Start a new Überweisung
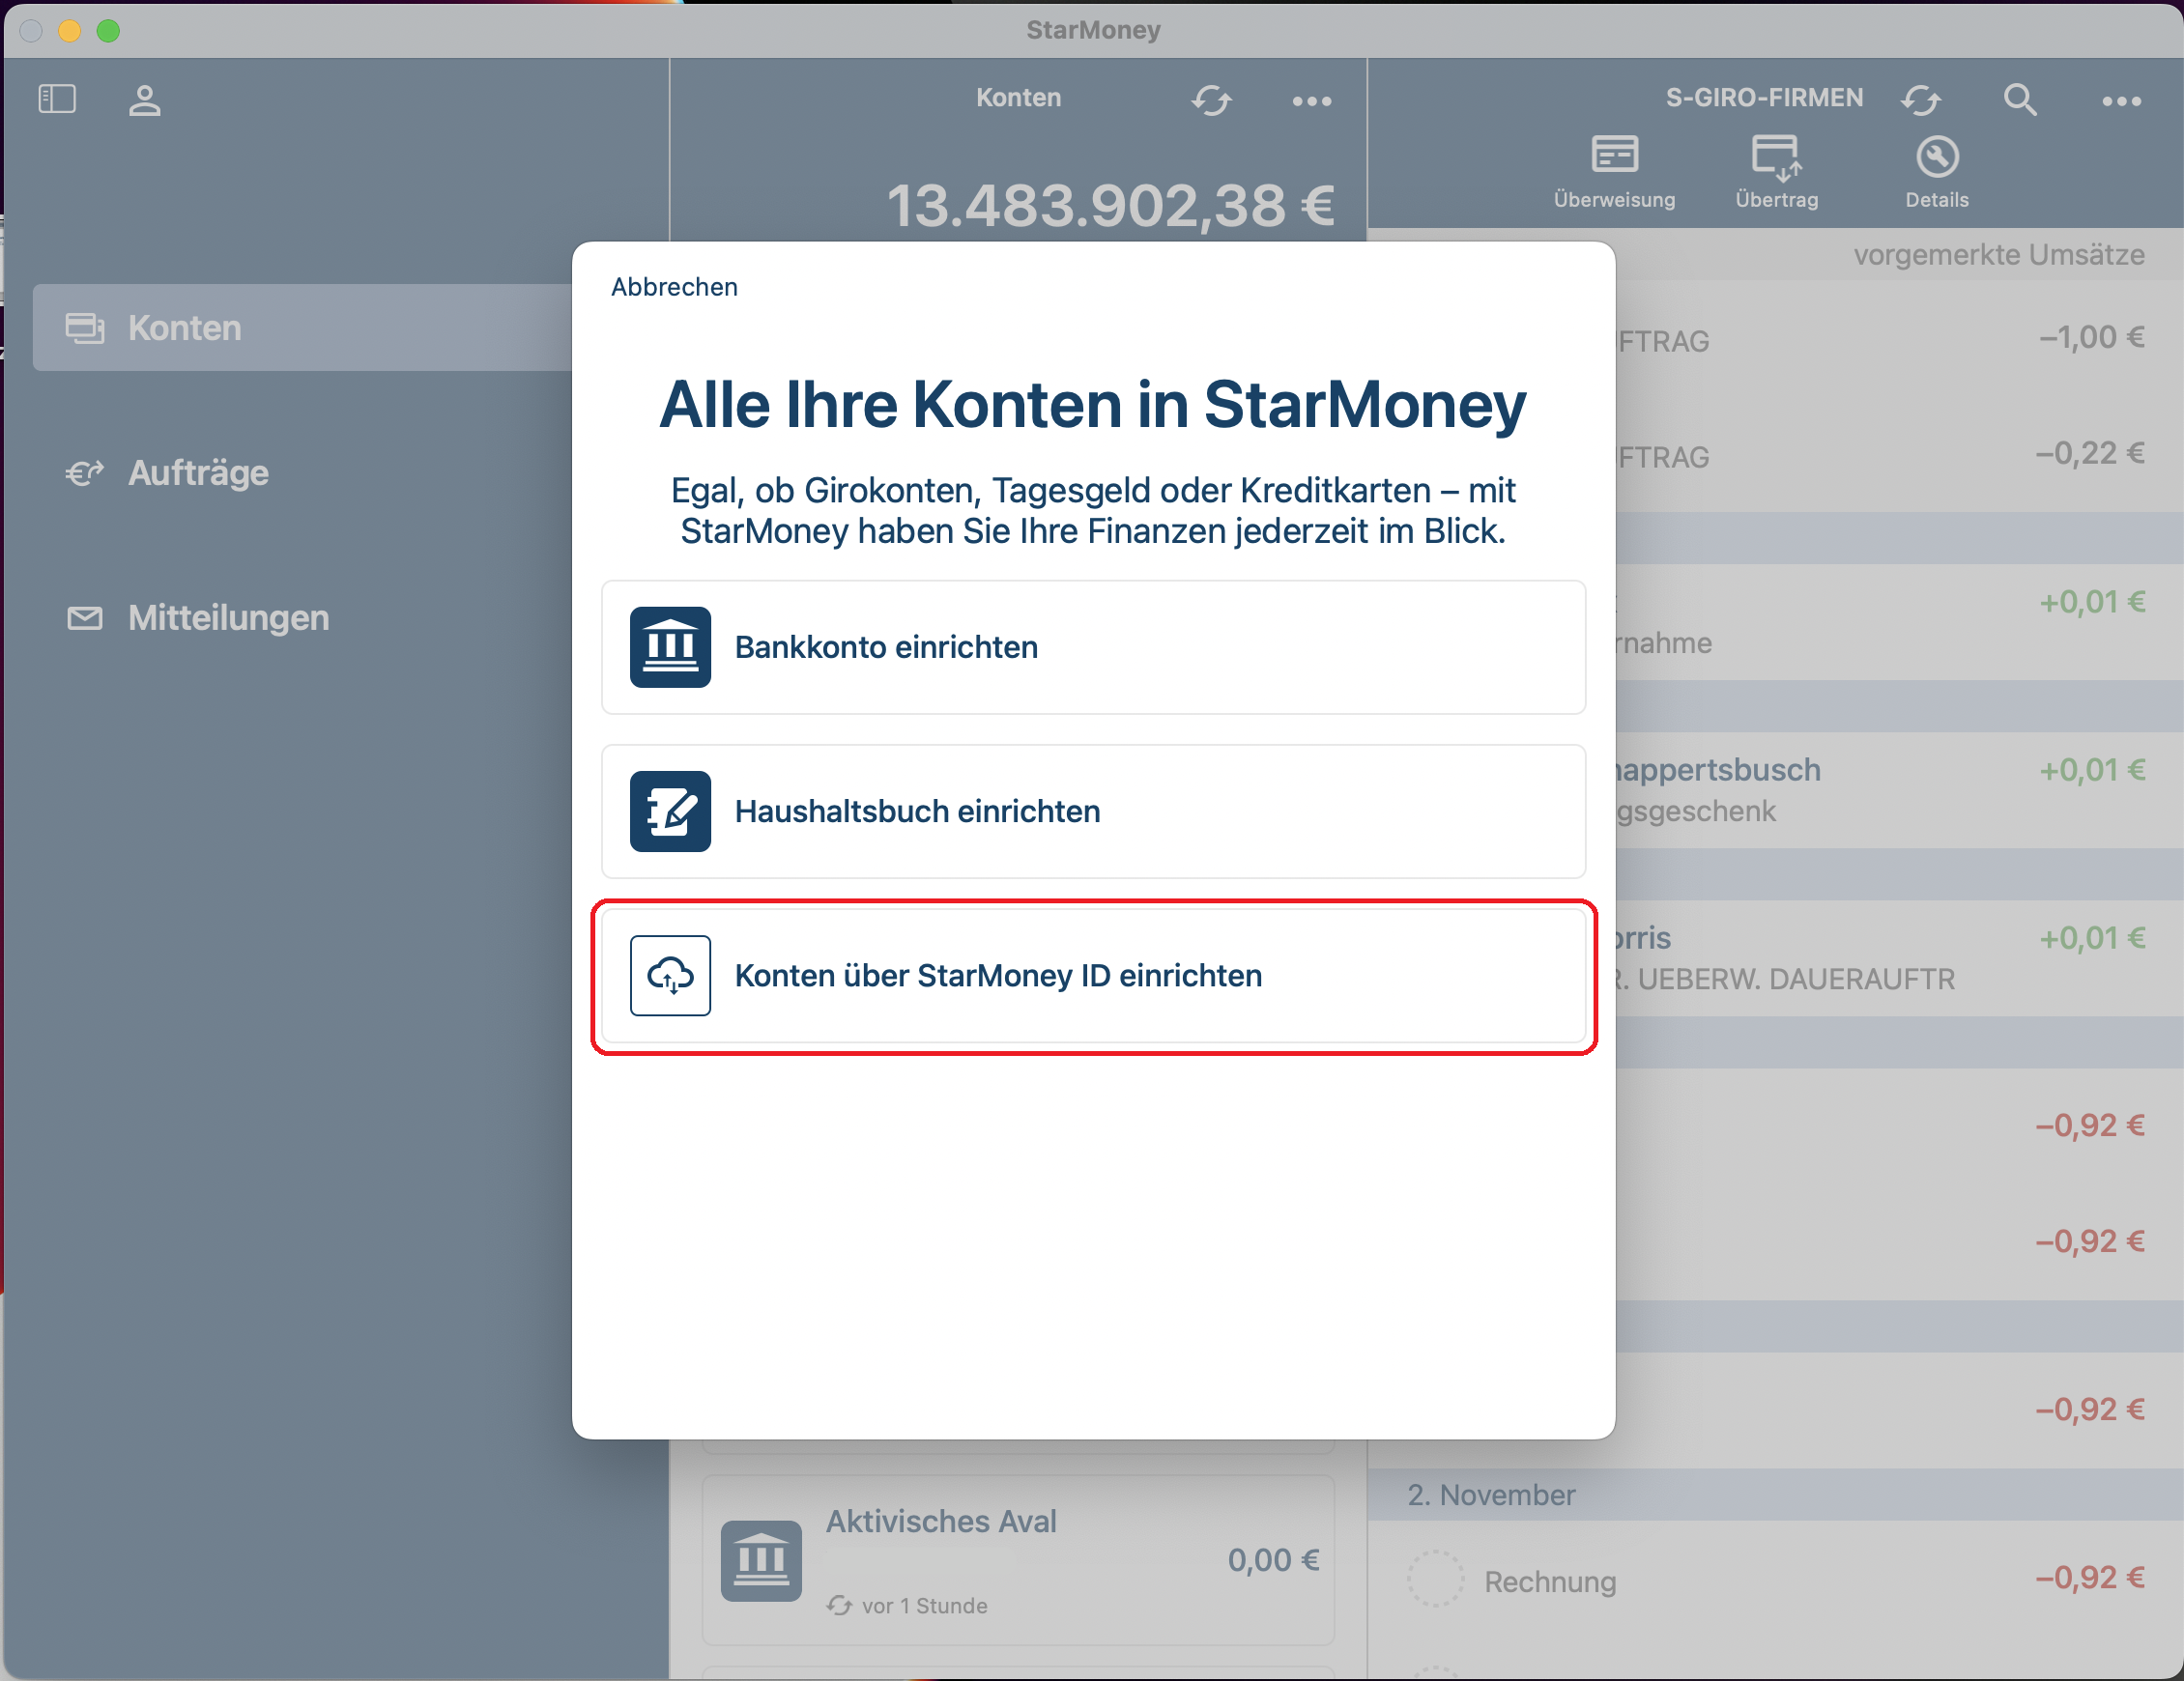The height and width of the screenshot is (1681, 2184). (1614, 170)
